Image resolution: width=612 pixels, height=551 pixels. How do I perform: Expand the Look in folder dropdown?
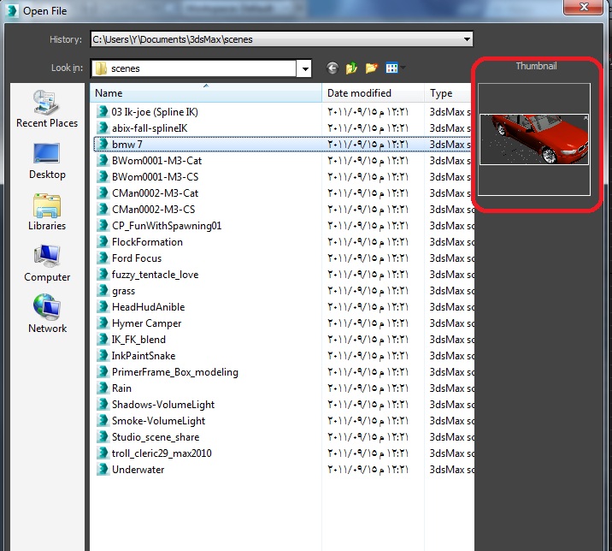coord(305,69)
